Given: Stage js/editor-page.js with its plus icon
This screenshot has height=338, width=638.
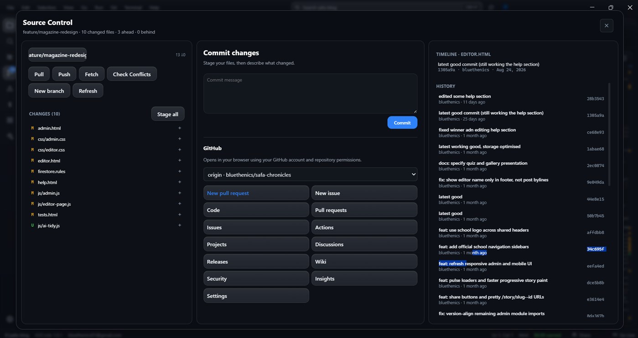Looking at the screenshot, I should coord(180,204).
